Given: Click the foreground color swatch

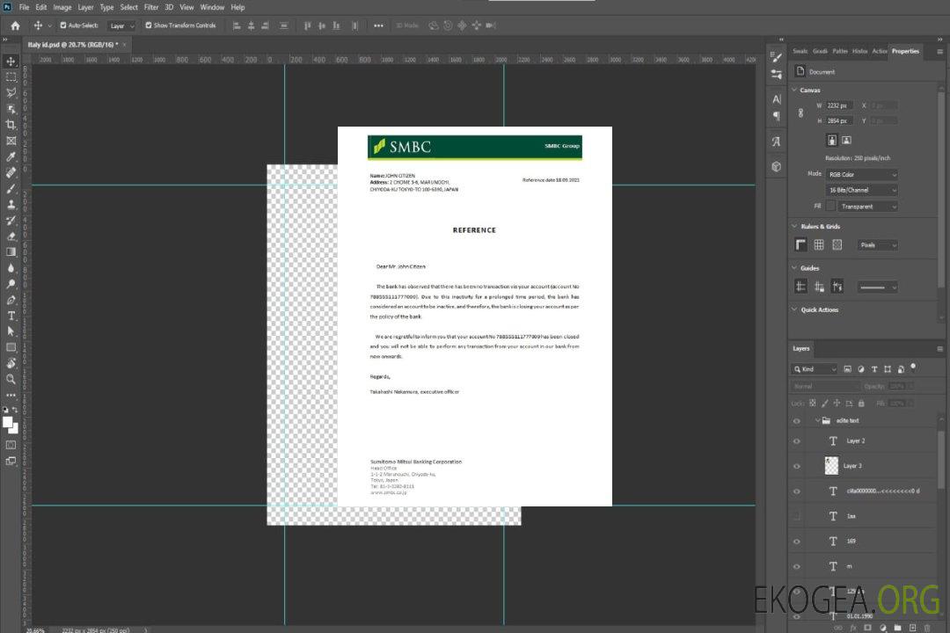Looking at the screenshot, I should [x=8, y=423].
